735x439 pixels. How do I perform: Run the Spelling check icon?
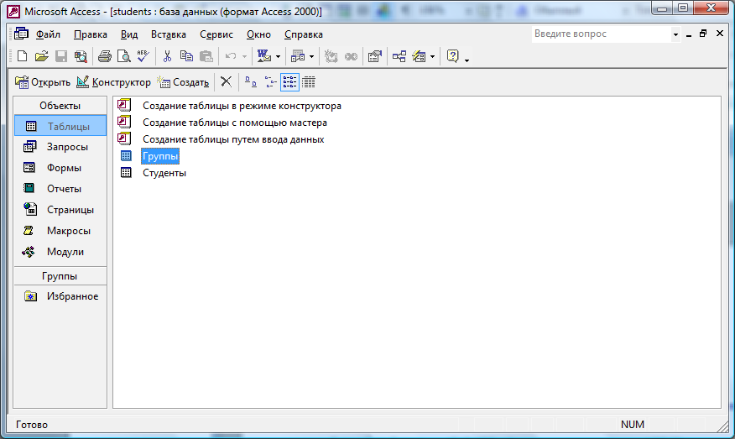point(143,56)
